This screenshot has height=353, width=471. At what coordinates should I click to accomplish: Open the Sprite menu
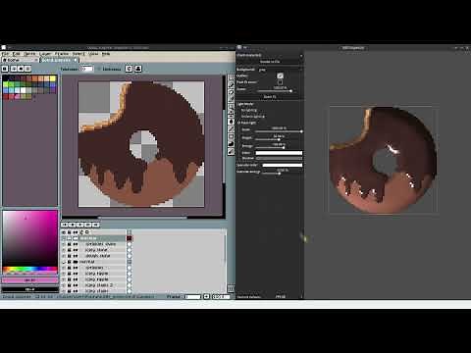30,54
